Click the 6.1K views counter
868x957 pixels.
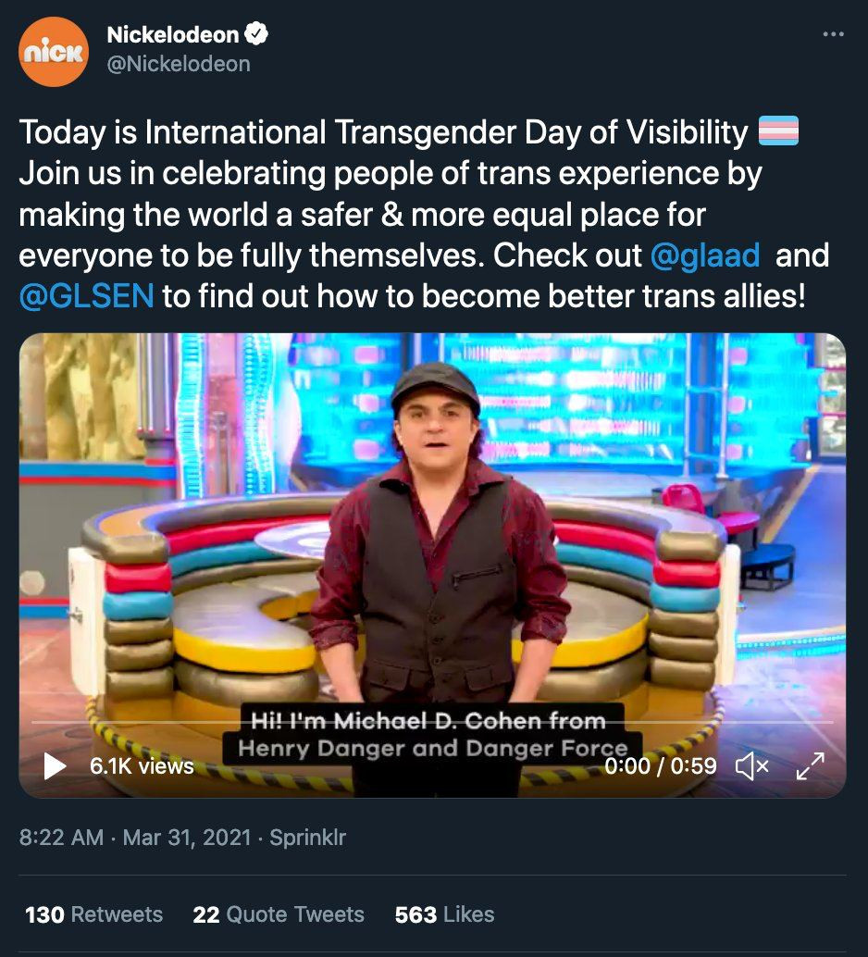tap(142, 765)
